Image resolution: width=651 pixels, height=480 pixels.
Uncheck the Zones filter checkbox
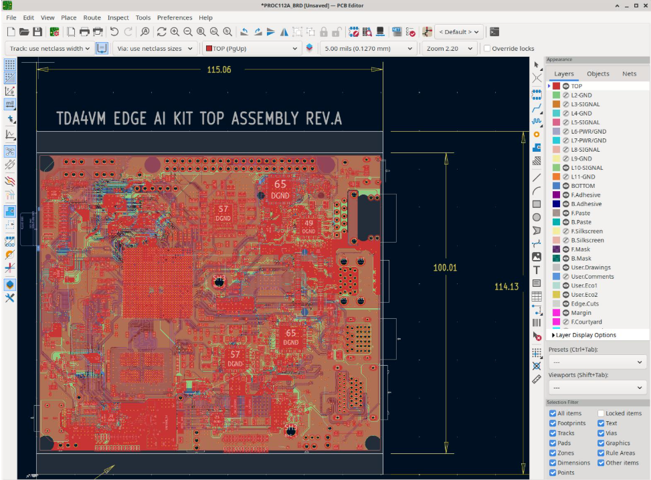tap(553, 453)
